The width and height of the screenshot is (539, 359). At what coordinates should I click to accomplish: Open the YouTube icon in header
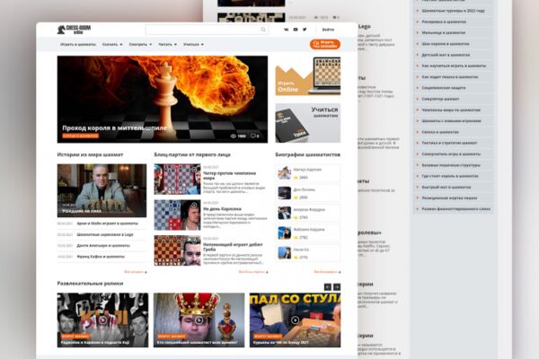pos(296,30)
